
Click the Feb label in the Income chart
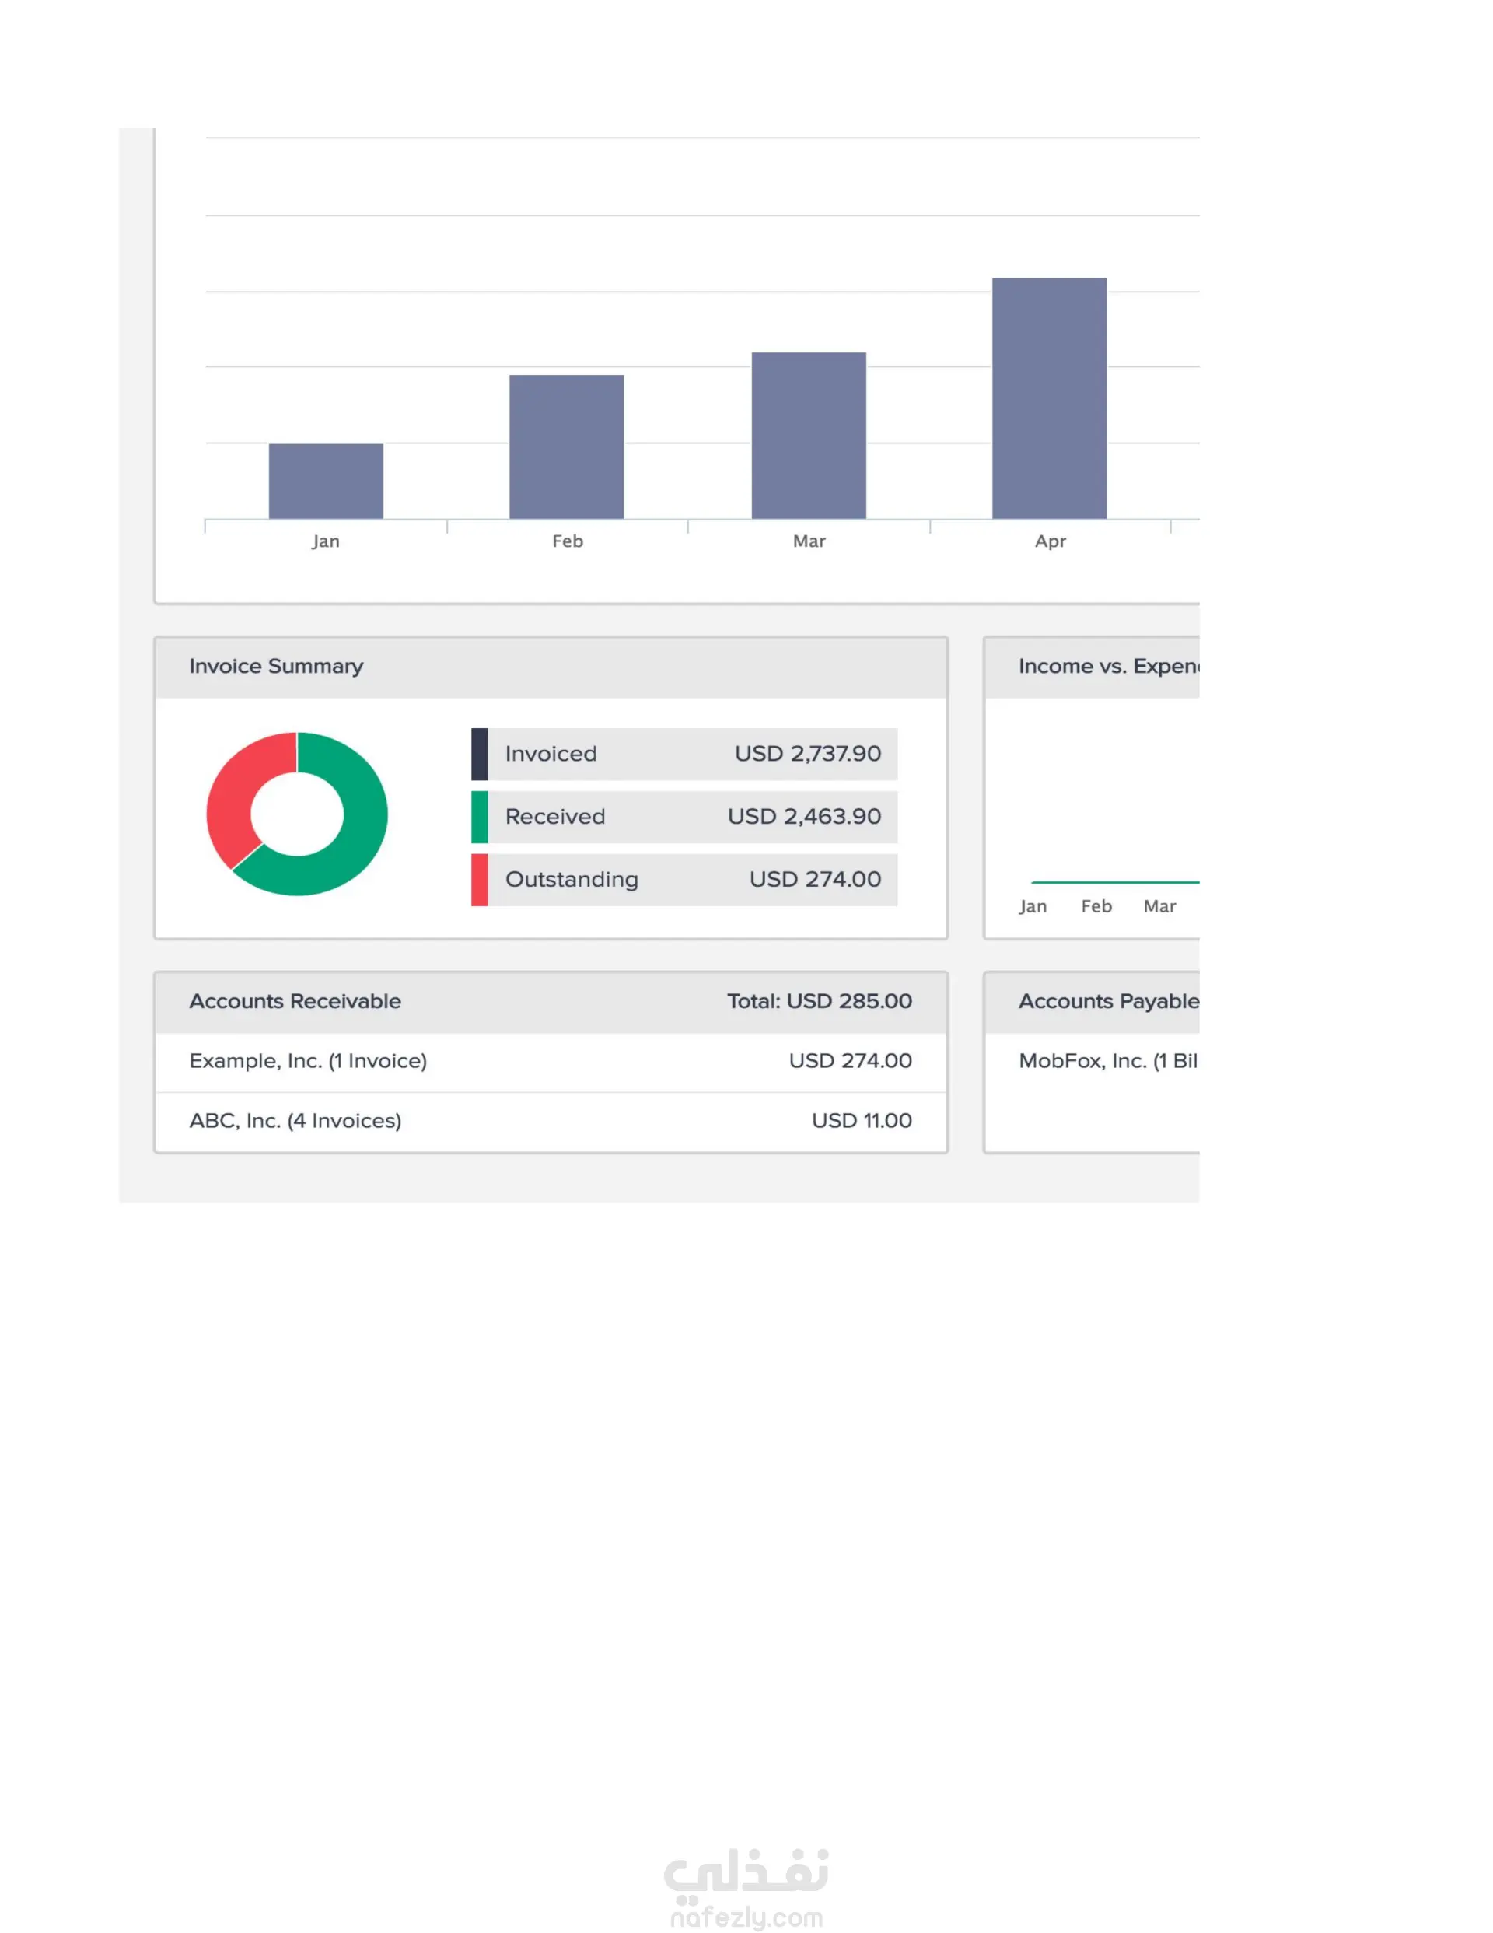(x=1096, y=906)
